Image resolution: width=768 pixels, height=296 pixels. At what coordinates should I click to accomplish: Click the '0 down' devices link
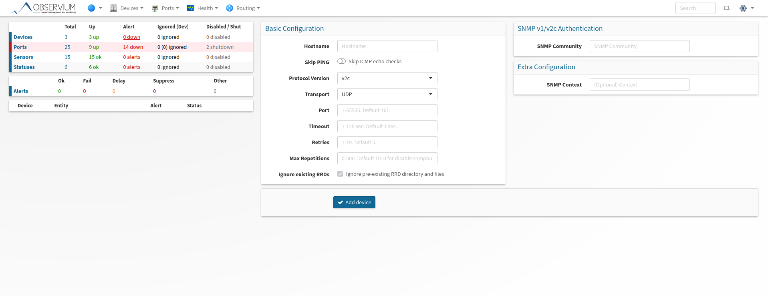pos(131,37)
